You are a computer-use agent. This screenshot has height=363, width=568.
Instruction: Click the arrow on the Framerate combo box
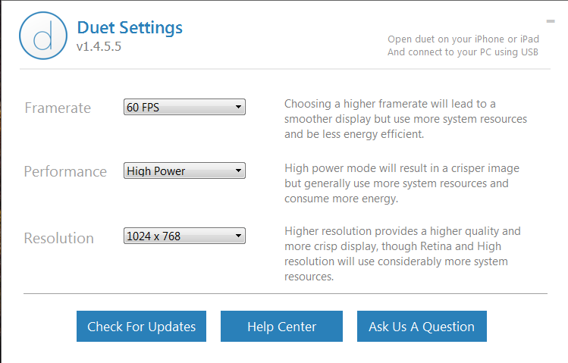238,107
